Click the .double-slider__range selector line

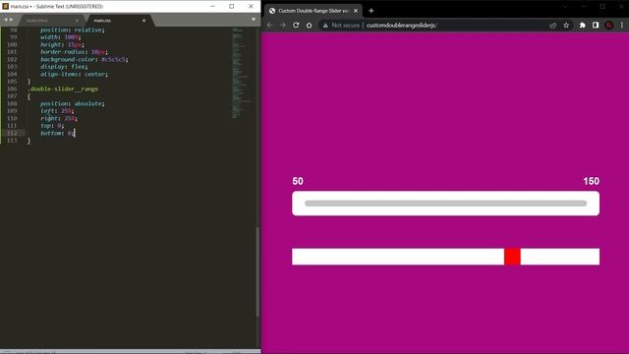[63, 88]
